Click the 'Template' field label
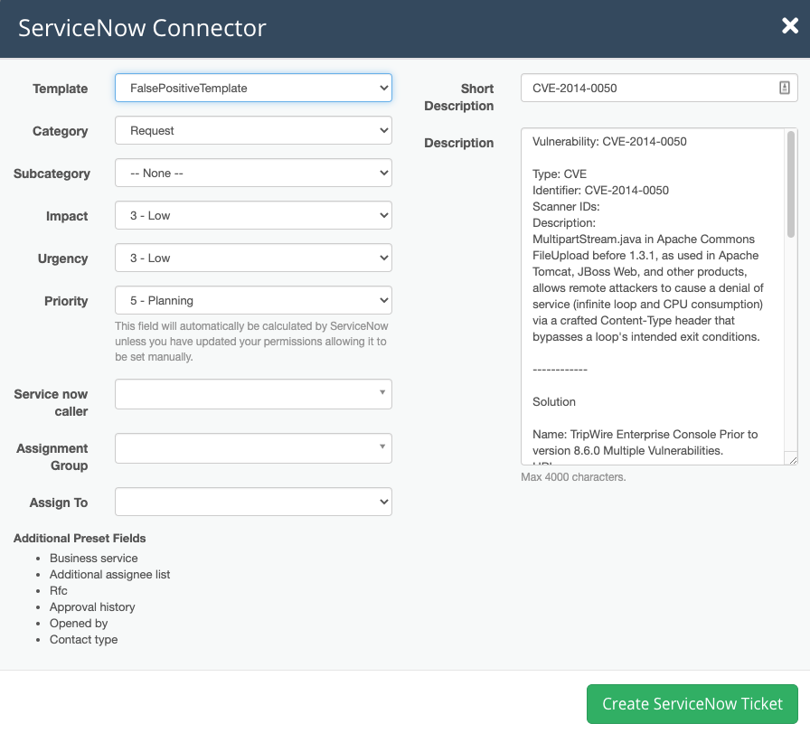This screenshot has width=810, height=733. pyautogui.click(x=61, y=89)
